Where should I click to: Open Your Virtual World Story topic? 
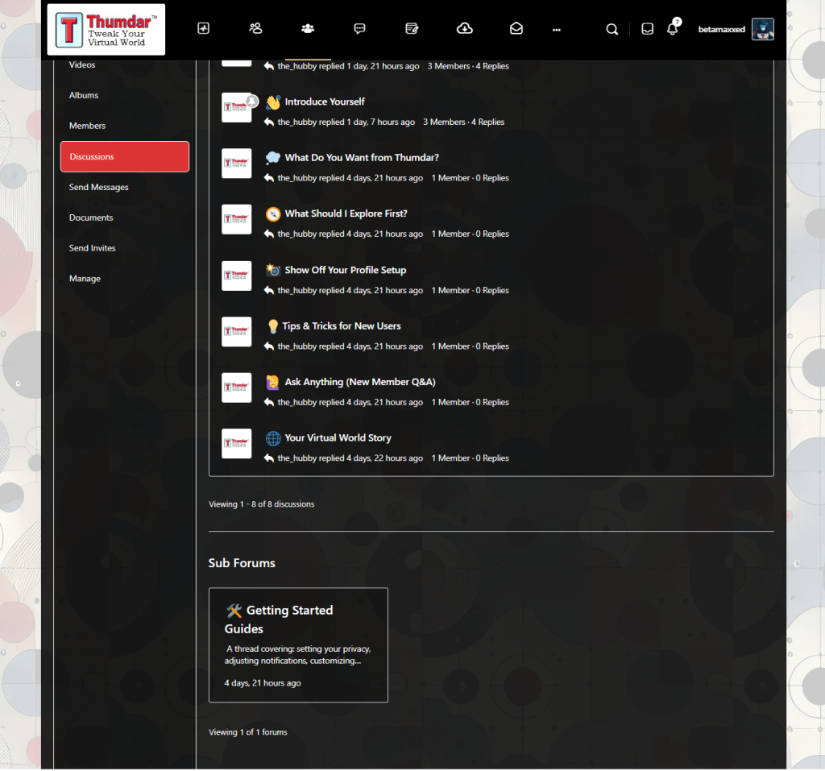338,437
